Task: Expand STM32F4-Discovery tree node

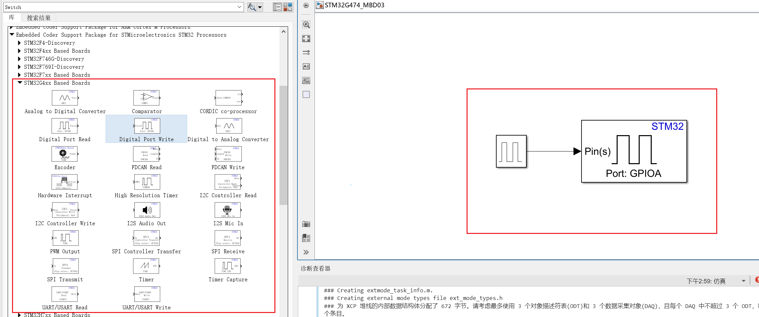Action: [19, 43]
